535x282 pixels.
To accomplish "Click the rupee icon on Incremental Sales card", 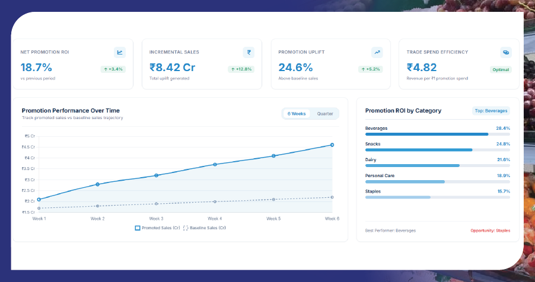I will [x=249, y=52].
